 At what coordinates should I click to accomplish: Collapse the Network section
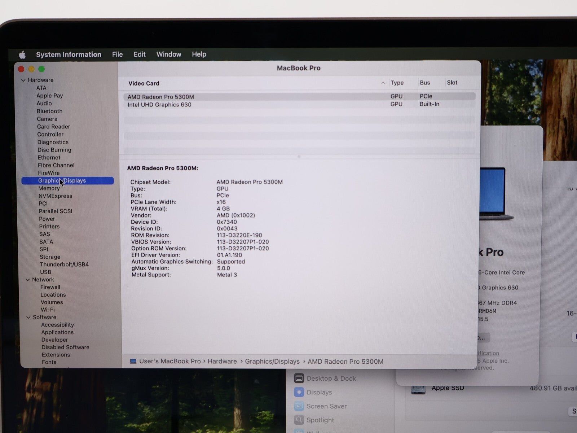coord(28,280)
